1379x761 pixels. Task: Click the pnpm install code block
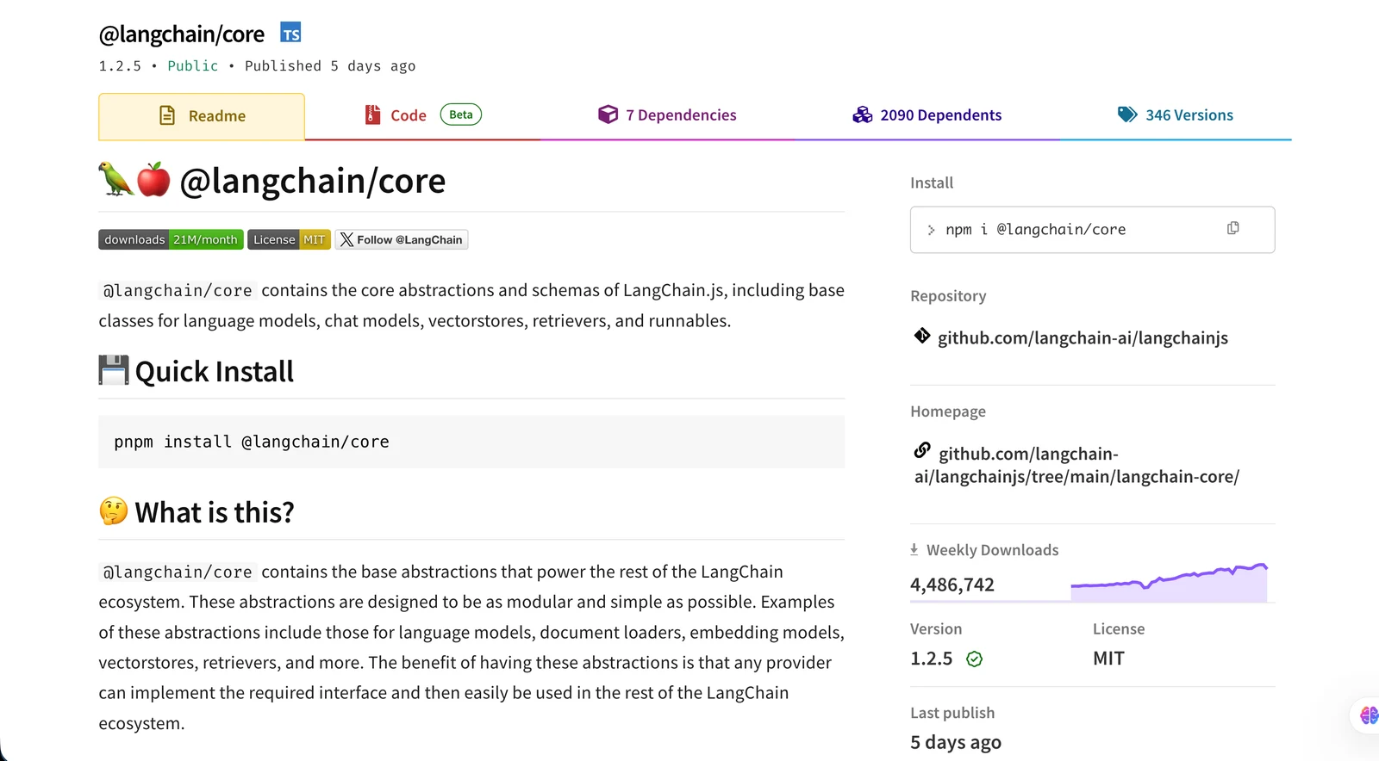pyautogui.click(x=471, y=442)
